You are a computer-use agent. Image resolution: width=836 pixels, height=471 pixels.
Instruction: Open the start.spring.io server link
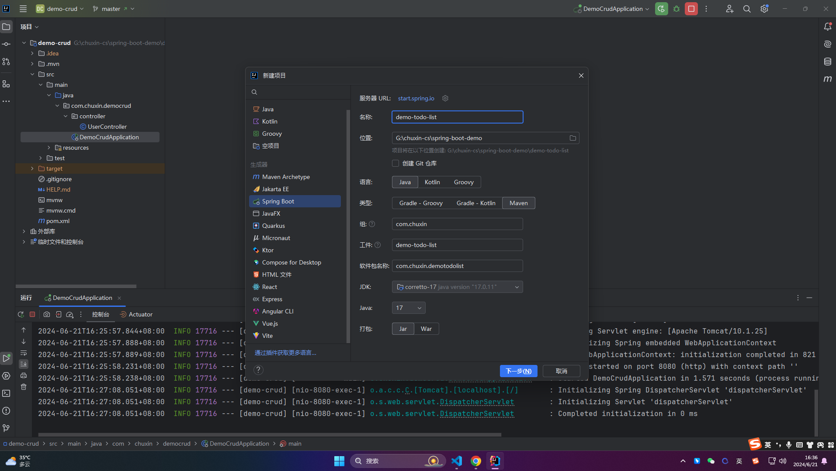coord(416,98)
